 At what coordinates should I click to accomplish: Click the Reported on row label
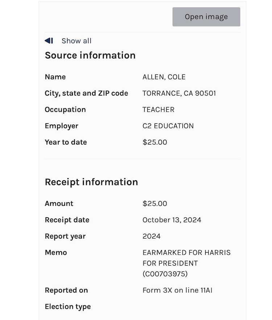tap(66, 290)
